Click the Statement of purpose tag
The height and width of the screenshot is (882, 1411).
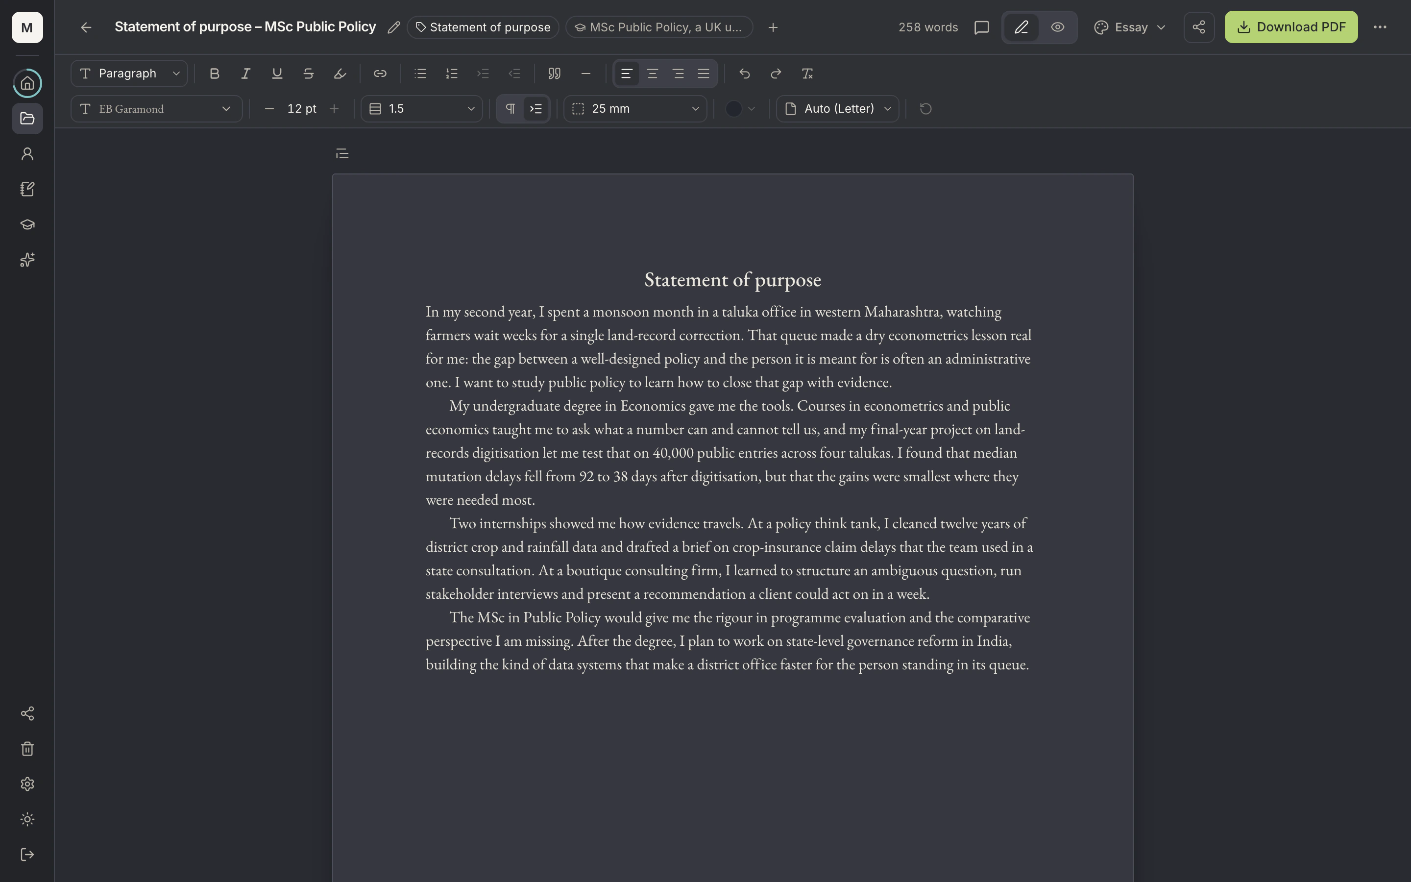(x=483, y=27)
